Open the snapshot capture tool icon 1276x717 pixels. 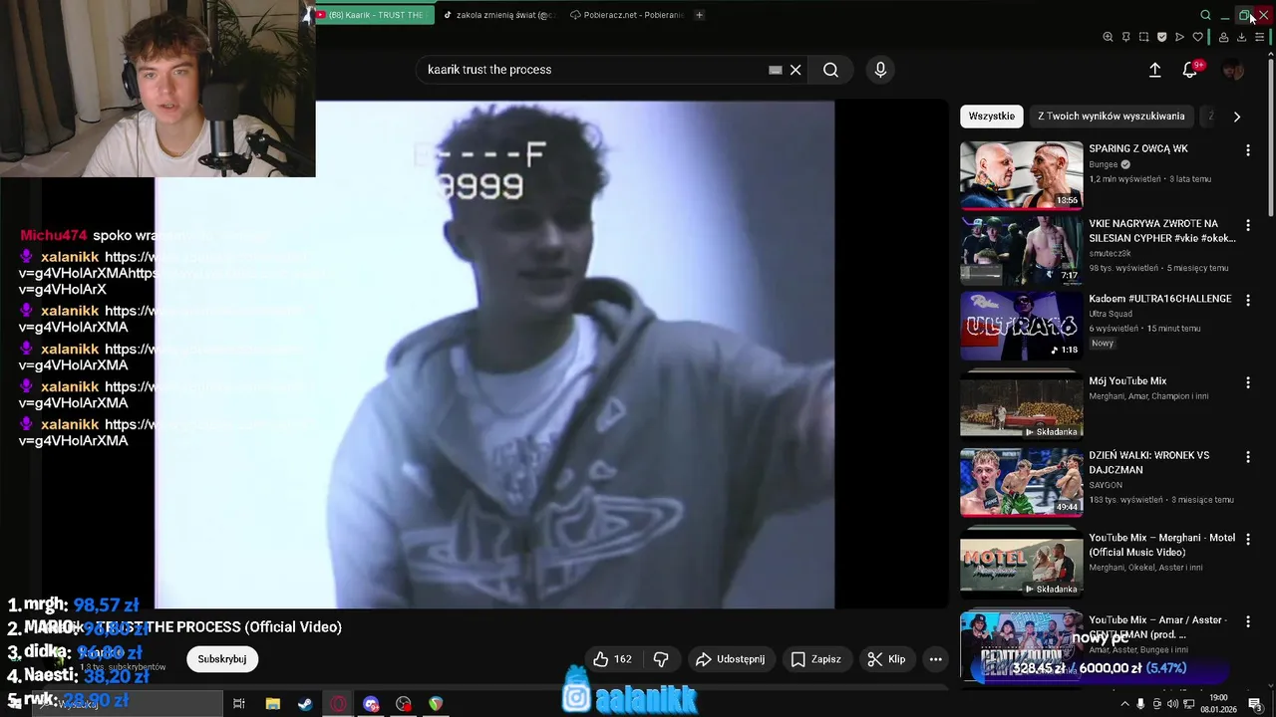[1143, 37]
